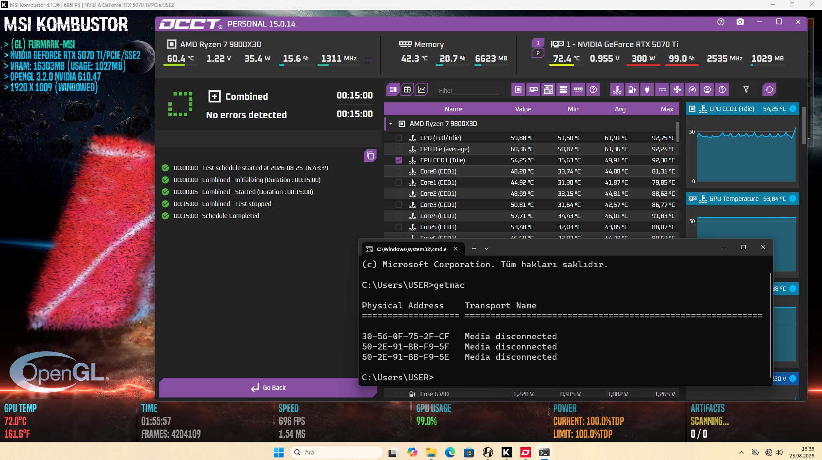The image size is (822, 460).
Task: Open Microsoft Edge from the taskbar
Action: (450, 452)
